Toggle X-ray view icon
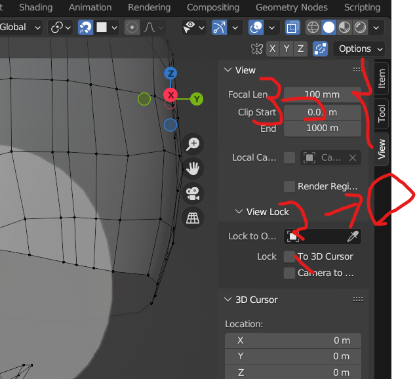417x379 pixels. [x=292, y=27]
